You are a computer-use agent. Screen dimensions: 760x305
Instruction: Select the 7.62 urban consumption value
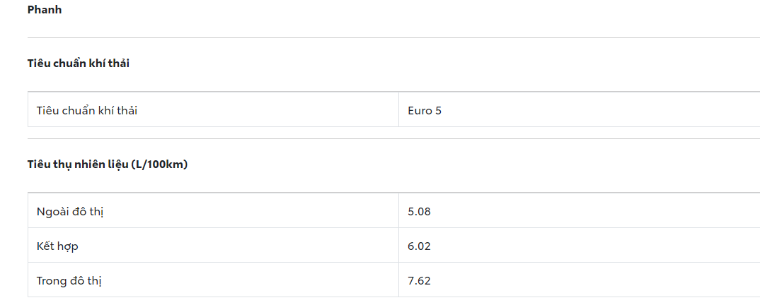tap(419, 280)
